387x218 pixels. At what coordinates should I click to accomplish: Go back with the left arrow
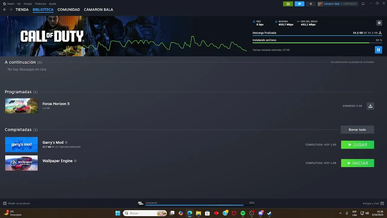click(x=5, y=9)
